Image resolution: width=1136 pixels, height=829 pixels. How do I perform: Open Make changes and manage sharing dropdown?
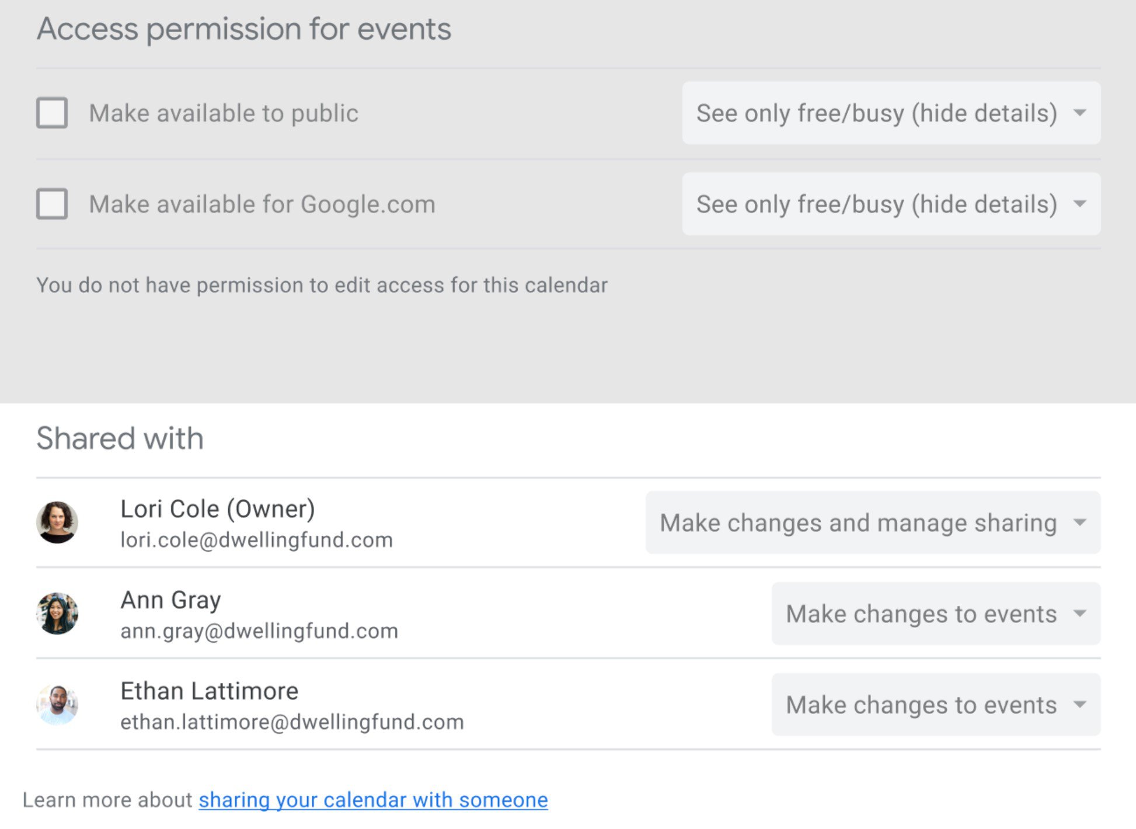(858, 523)
